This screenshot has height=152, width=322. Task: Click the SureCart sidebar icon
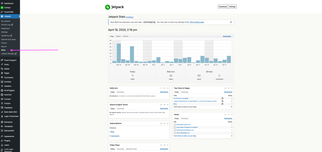point(2,95)
